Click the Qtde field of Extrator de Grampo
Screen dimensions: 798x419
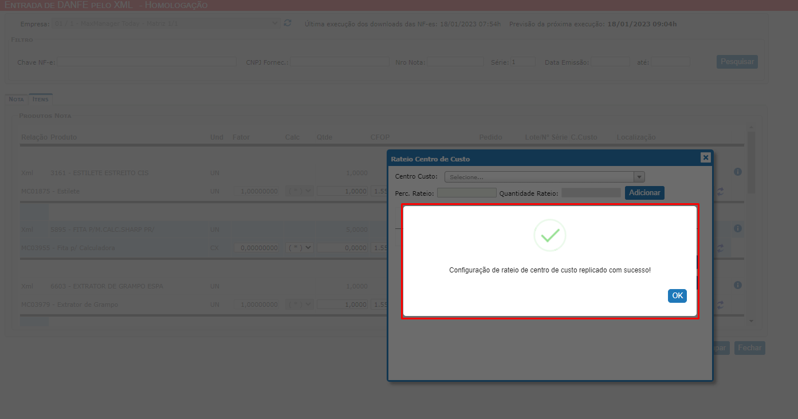coord(343,305)
